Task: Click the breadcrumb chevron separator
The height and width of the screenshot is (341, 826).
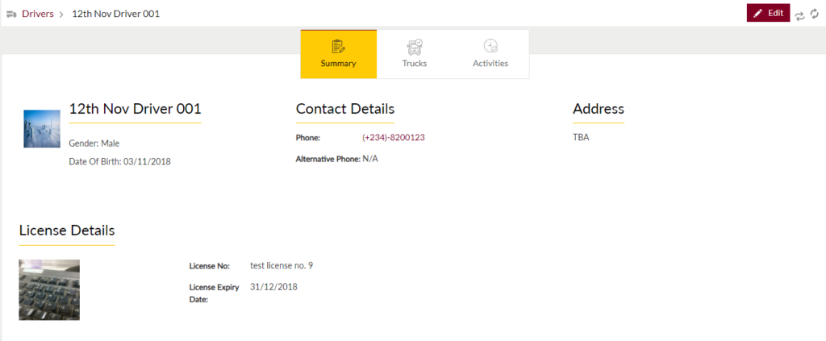Action: 61,15
